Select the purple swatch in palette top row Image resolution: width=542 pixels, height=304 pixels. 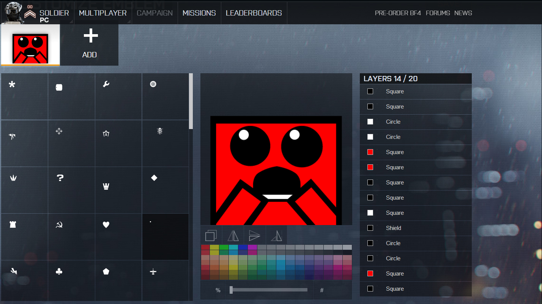252,247
